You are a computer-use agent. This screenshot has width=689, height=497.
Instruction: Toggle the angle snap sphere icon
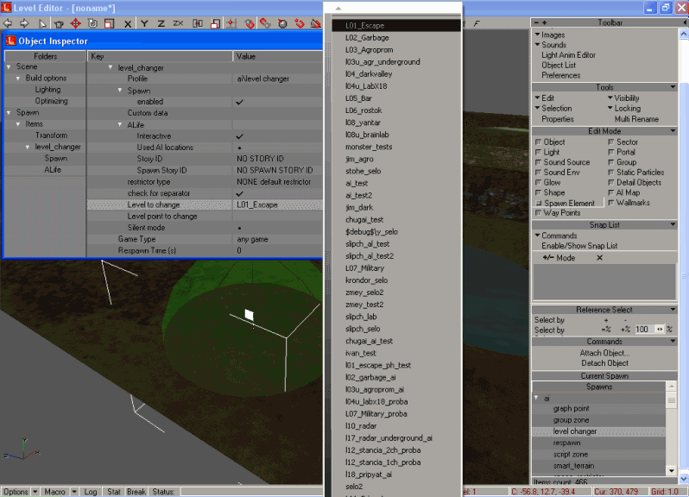[282, 23]
